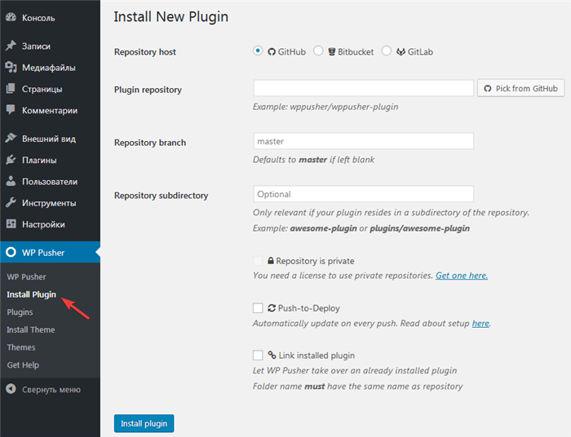Enable the Push-to-Deploy checkbox
571x437 pixels.
coord(258,308)
